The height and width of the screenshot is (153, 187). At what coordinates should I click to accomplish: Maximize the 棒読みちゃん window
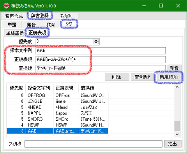tap(161, 6)
